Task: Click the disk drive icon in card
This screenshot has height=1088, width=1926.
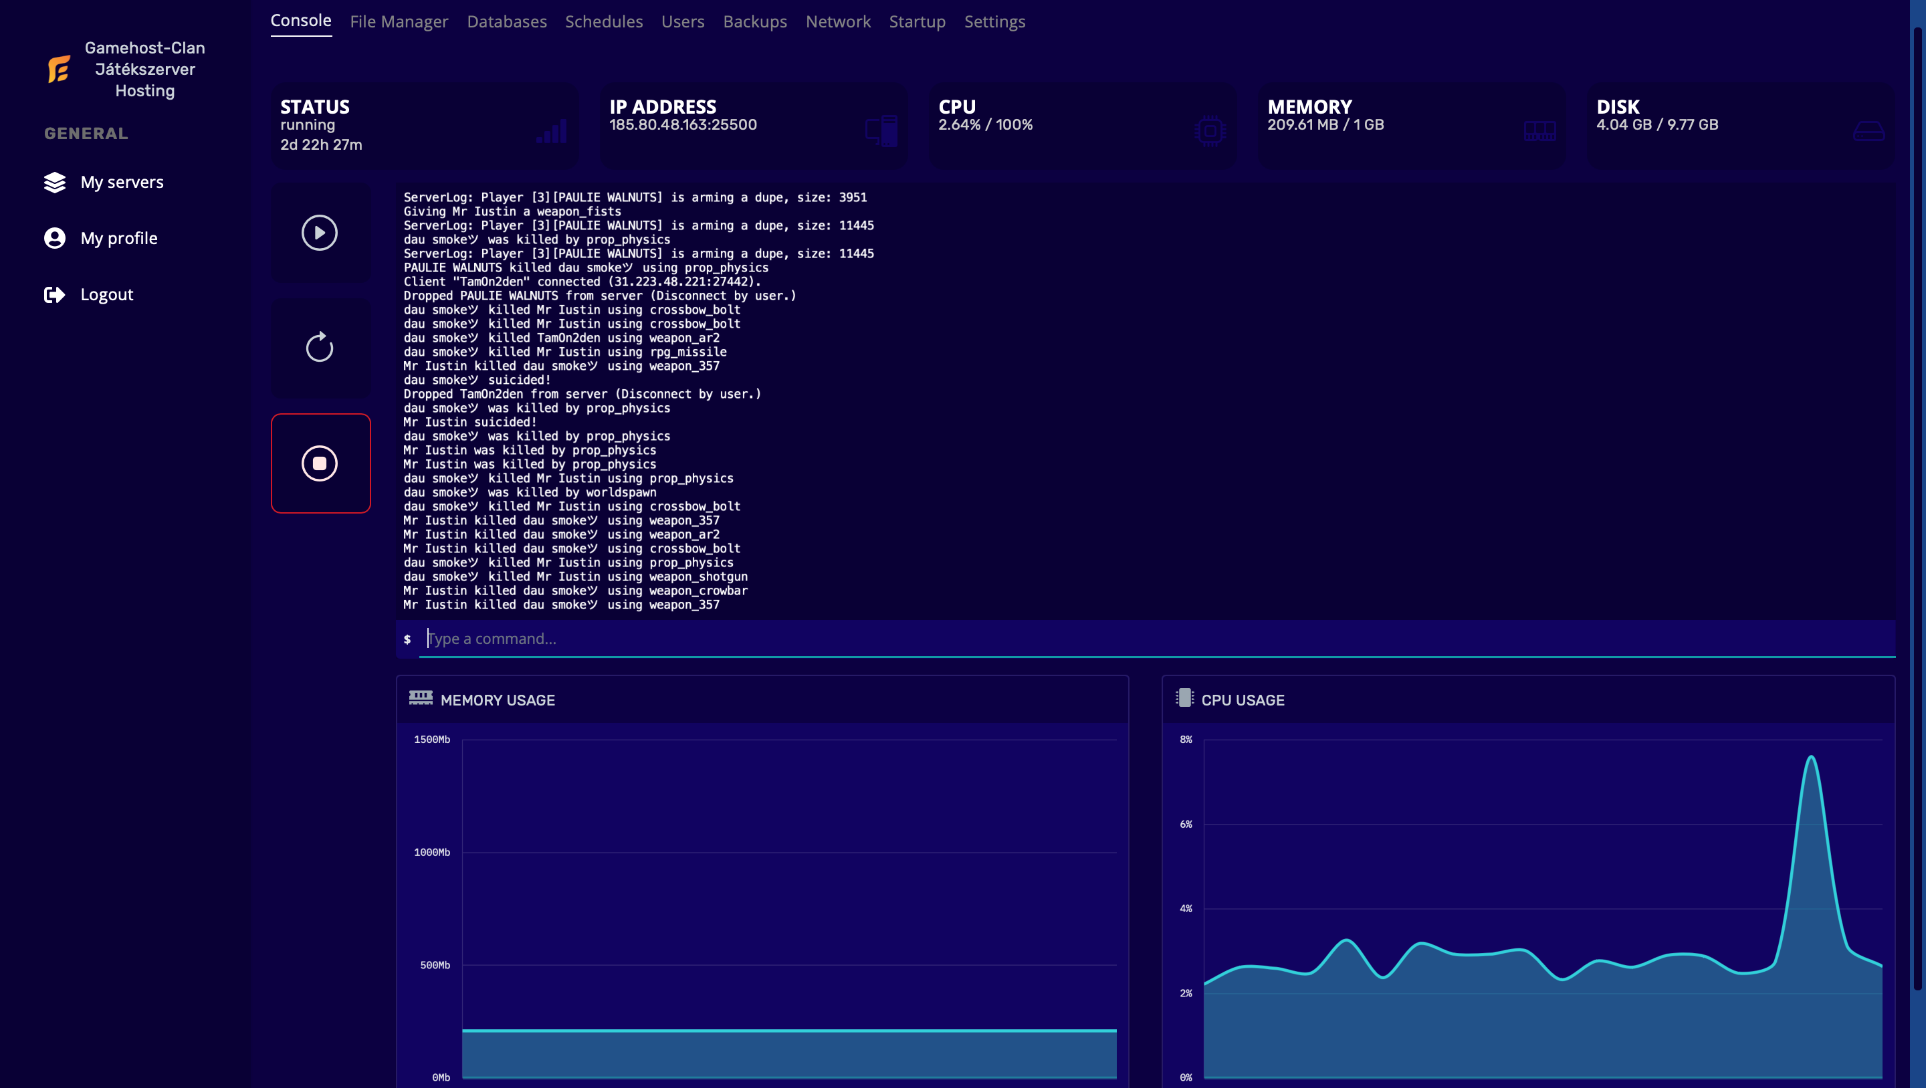Action: (x=1868, y=132)
